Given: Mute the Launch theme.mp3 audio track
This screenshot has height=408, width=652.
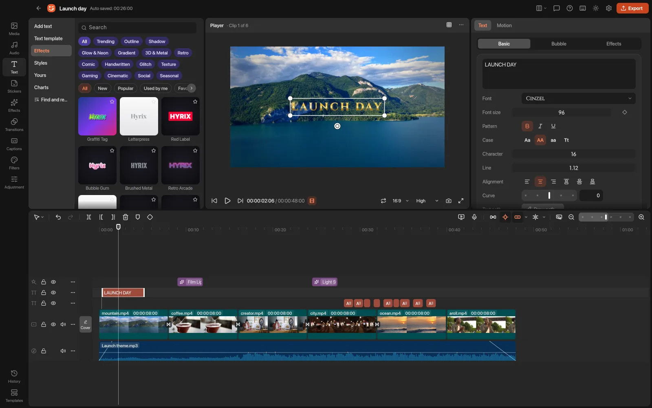Looking at the screenshot, I should pyautogui.click(x=63, y=351).
